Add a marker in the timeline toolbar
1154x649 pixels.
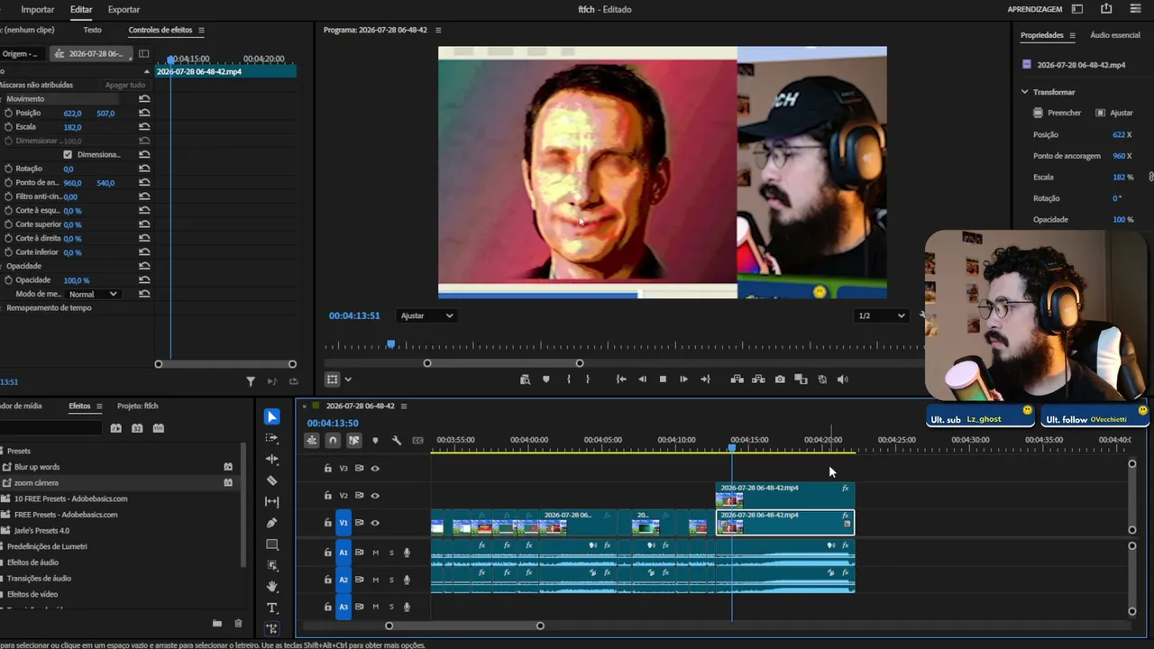pos(375,440)
